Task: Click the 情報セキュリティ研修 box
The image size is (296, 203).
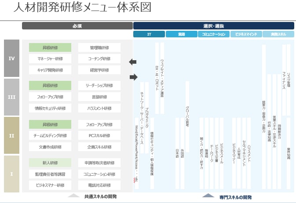Action: pos(50,108)
